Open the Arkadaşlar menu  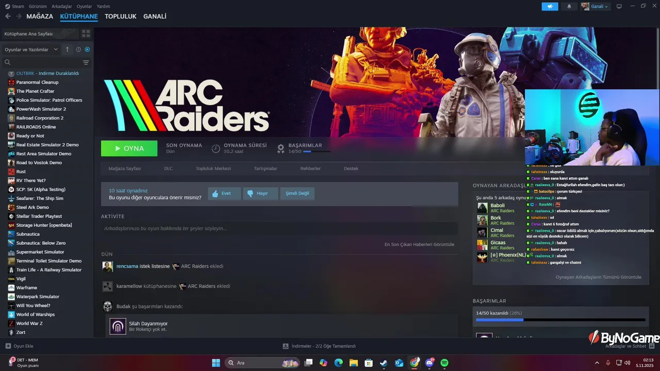61,6
